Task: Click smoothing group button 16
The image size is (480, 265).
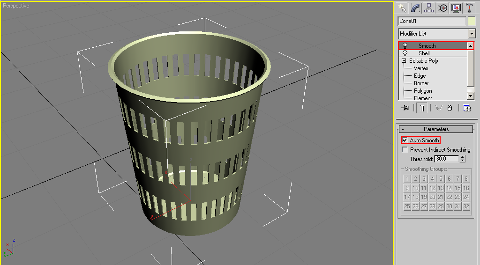Action: (x=466, y=188)
